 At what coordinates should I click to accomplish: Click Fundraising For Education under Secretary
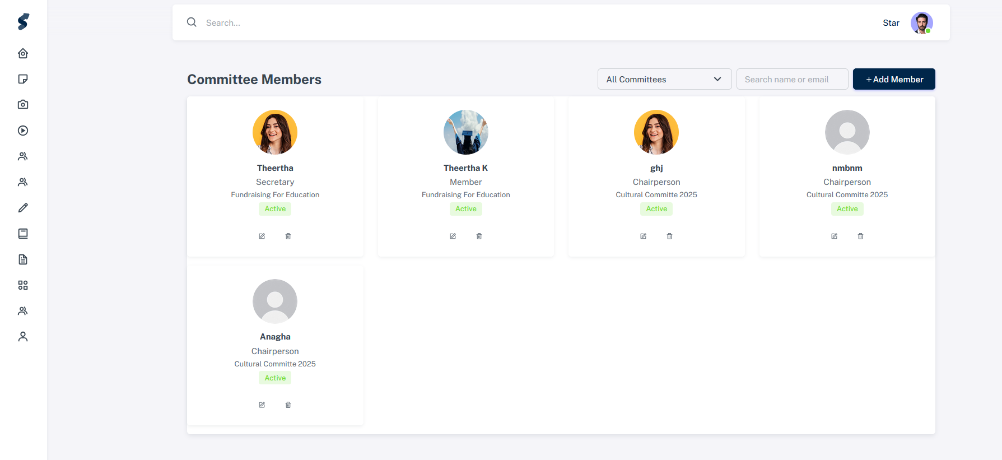(275, 195)
